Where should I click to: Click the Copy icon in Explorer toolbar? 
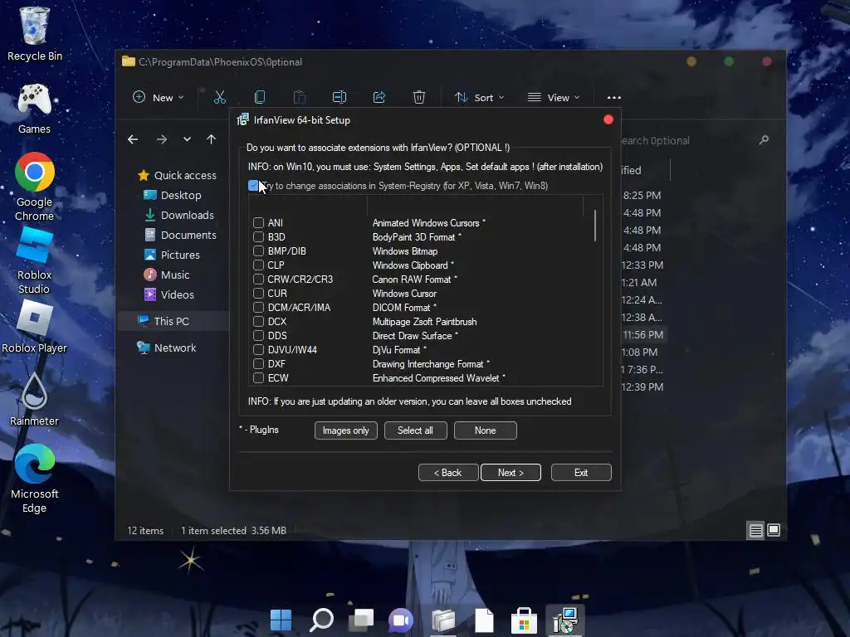click(260, 98)
